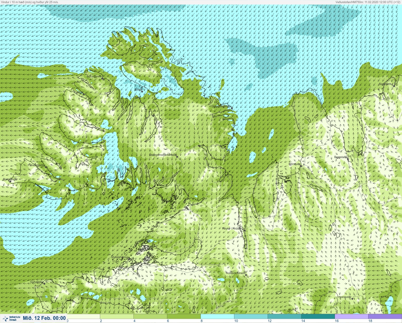Screen dimensions: 402x323
Task: Click the Reykir í Hrútafirði label
Action: pos(233,229)
